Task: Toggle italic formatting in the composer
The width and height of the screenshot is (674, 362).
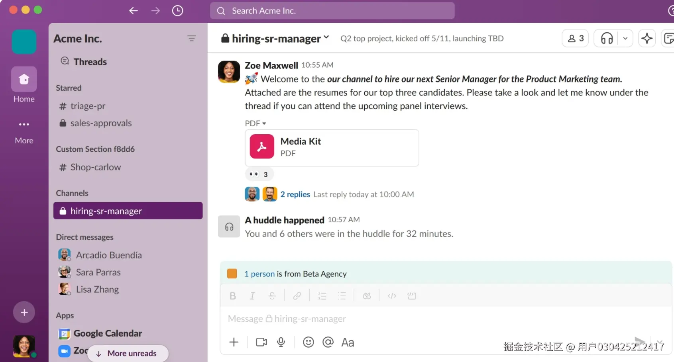Action: 252,295
